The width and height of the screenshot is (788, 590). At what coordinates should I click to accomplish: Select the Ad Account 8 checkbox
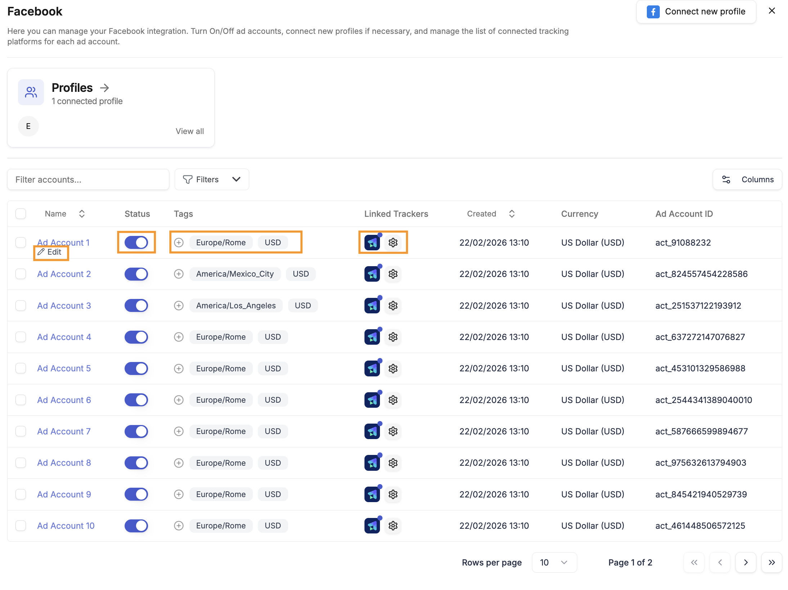tap(21, 463)
